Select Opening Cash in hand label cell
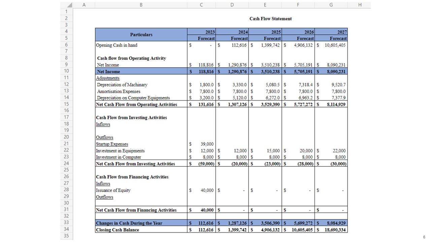Viewport: 431px width, 242px height. 117,45
